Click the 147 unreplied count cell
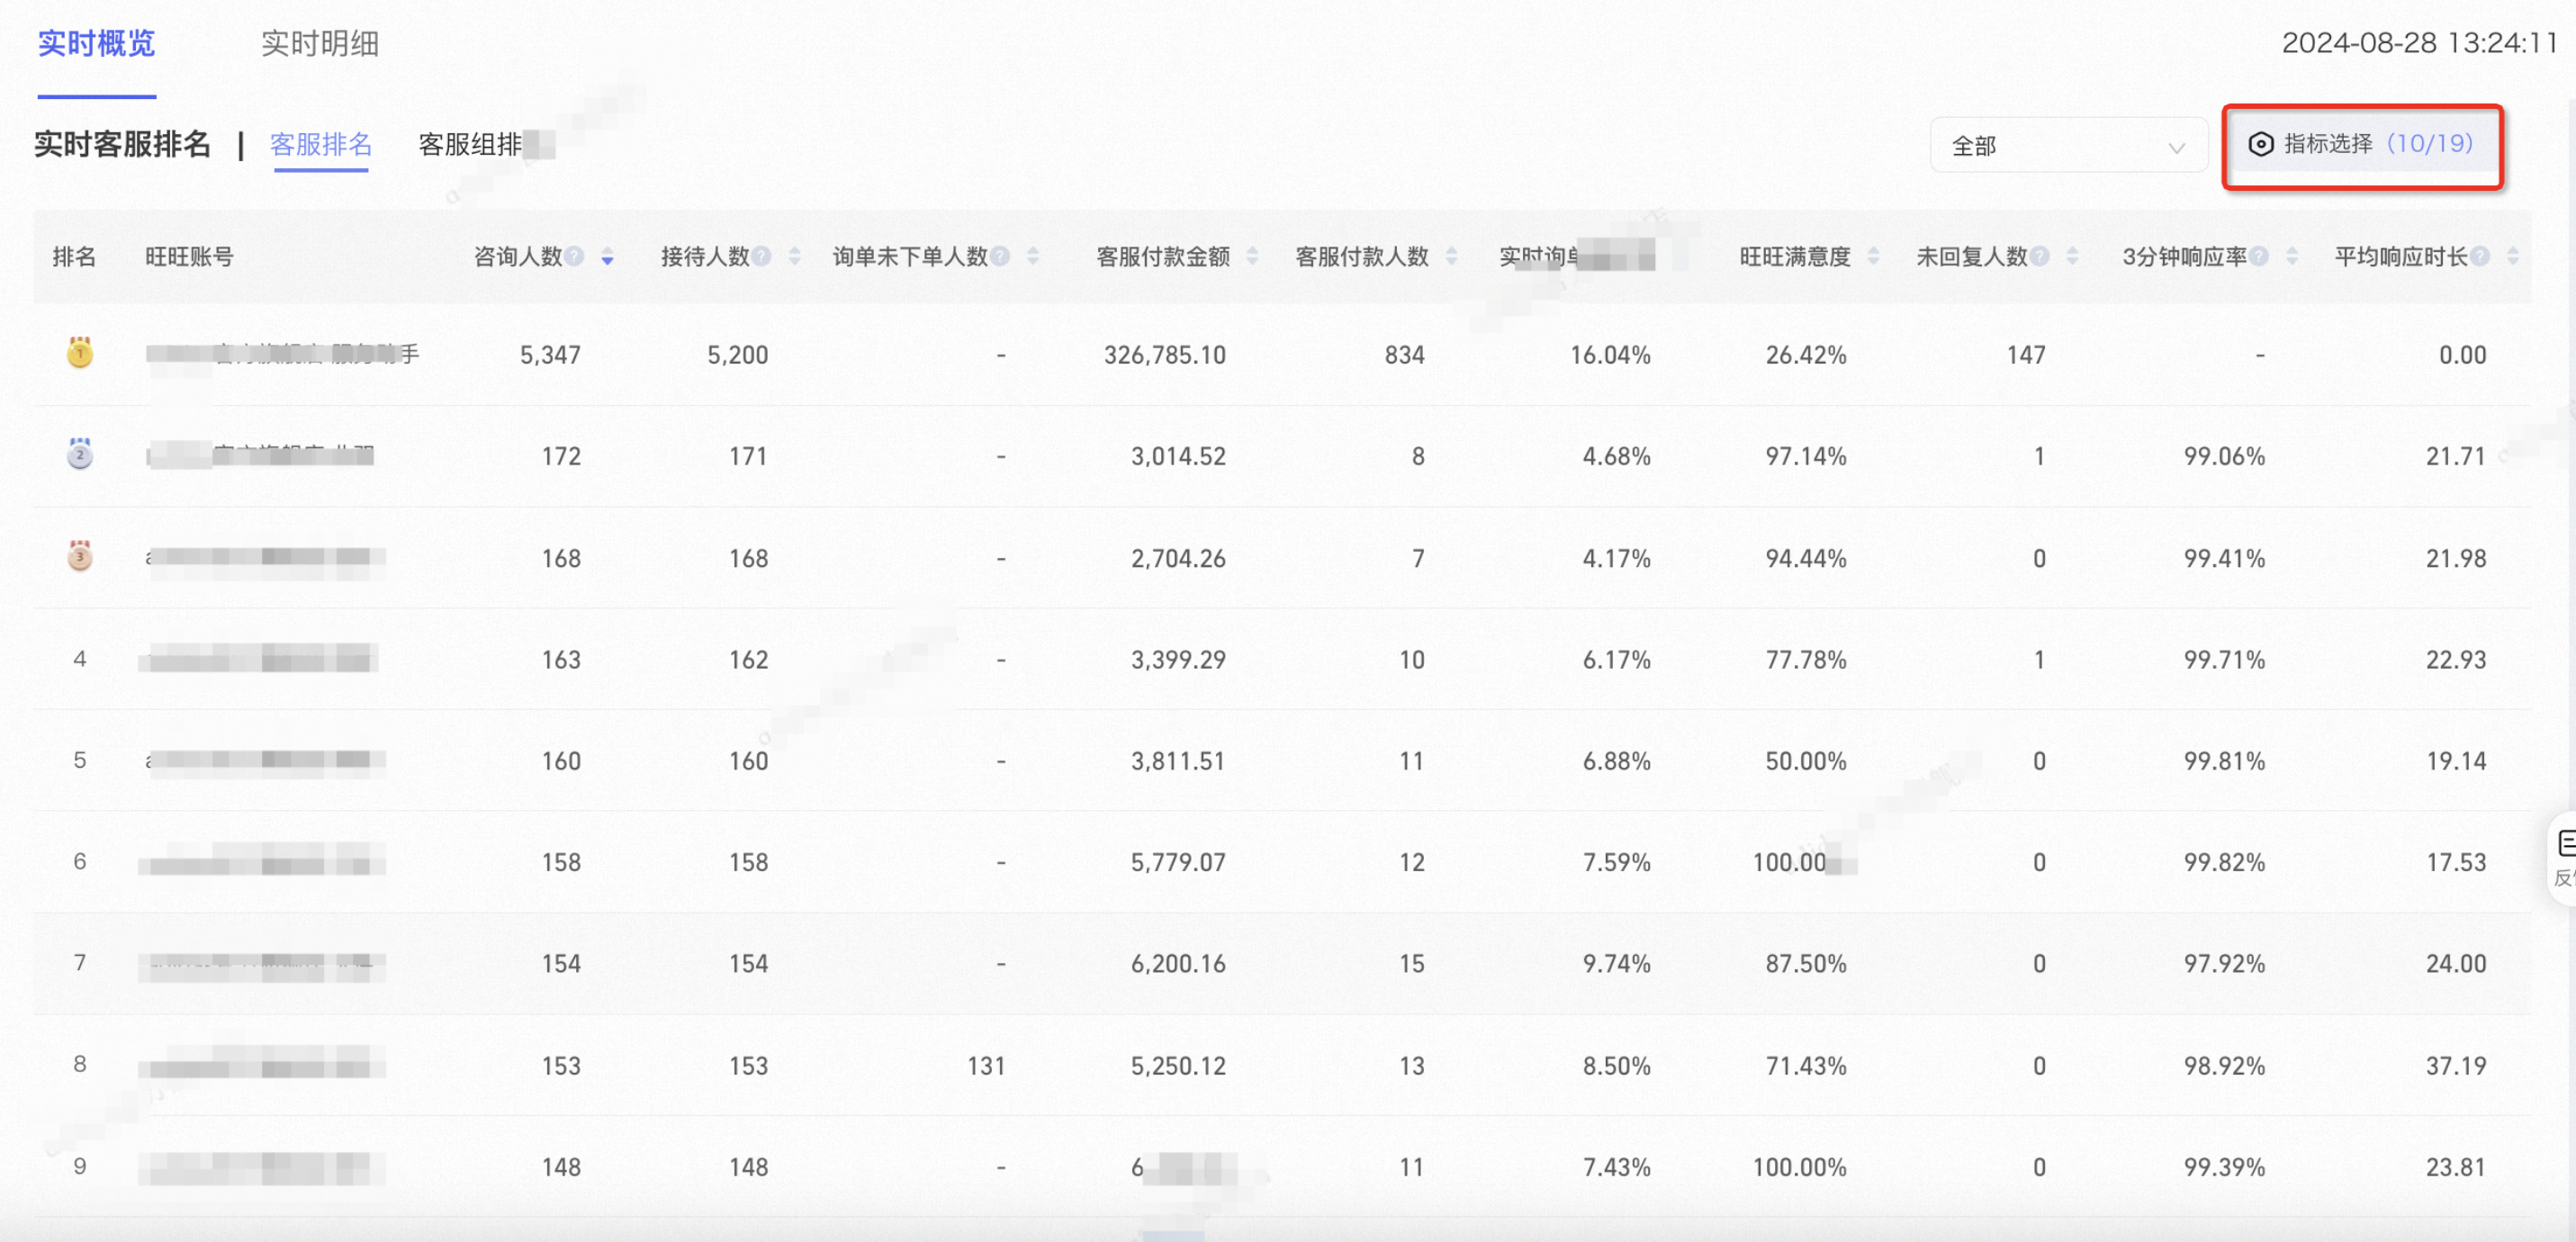The image size is (2576, 1242). [x=2026, y=355]
